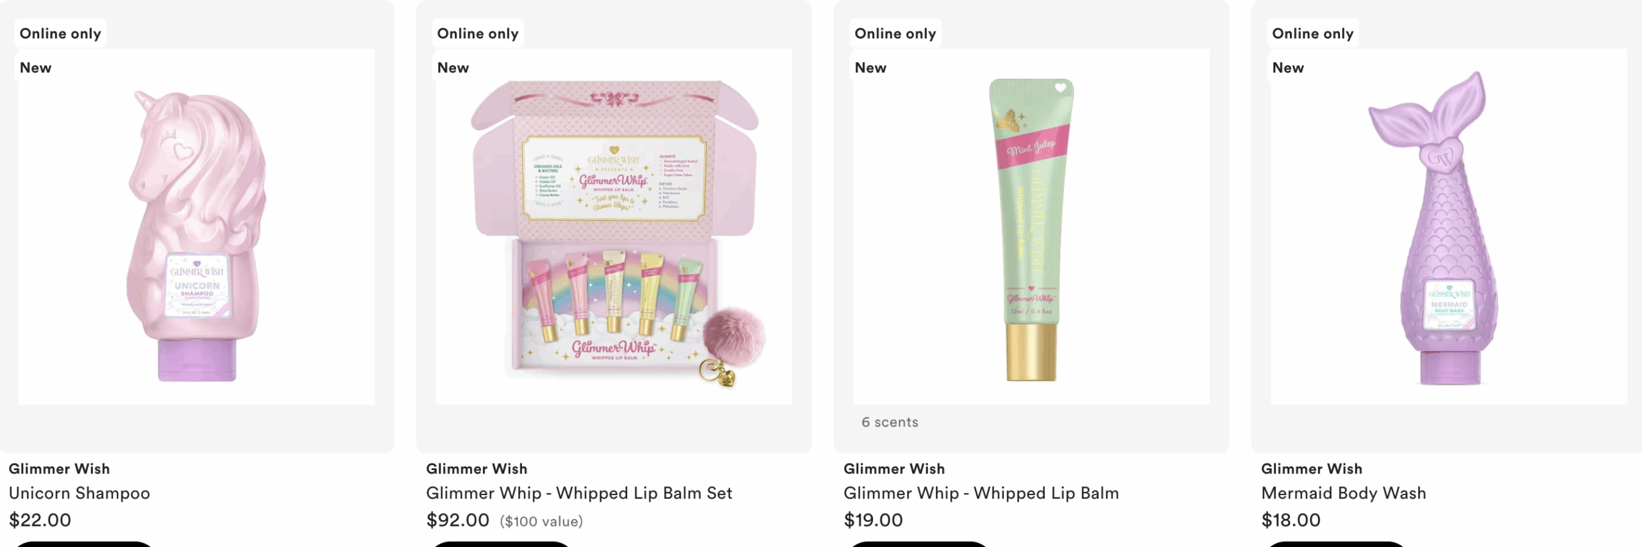Click the $22.00 price of Unicorn Shampoo

tap(40, 520)
